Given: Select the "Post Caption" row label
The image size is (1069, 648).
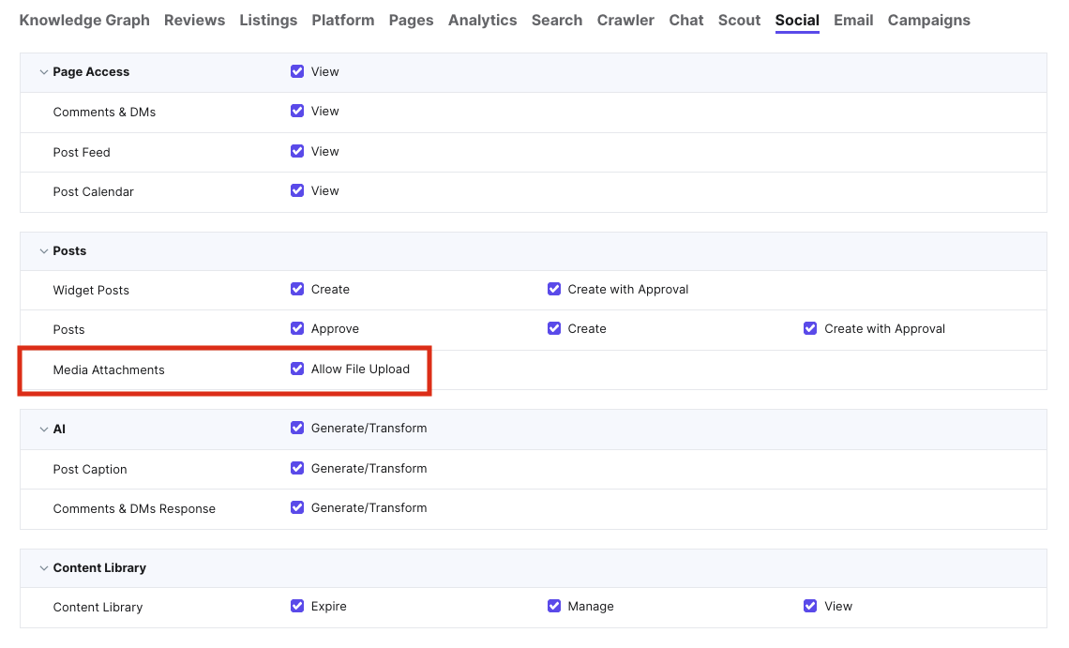Looking at the screenshot, I should pos(90,470).
